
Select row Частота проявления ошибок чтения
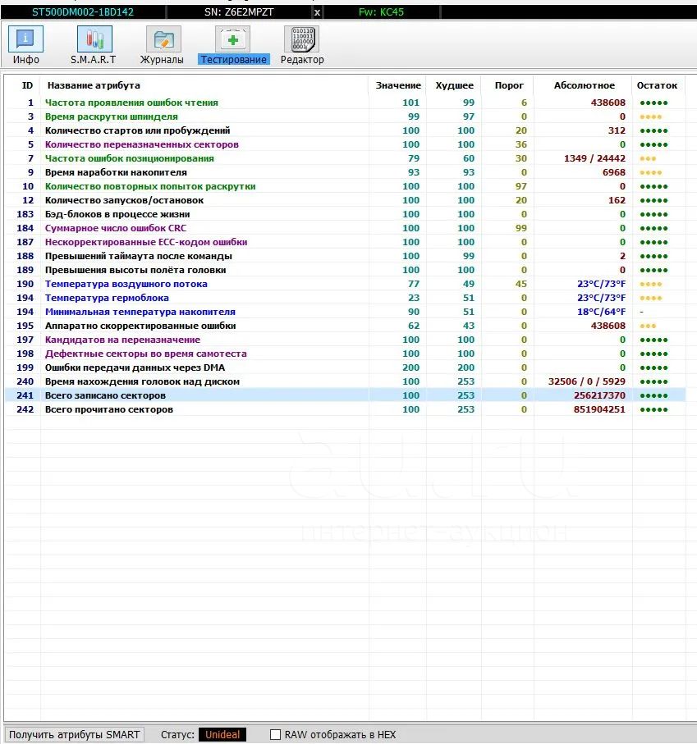click(345, 103)
